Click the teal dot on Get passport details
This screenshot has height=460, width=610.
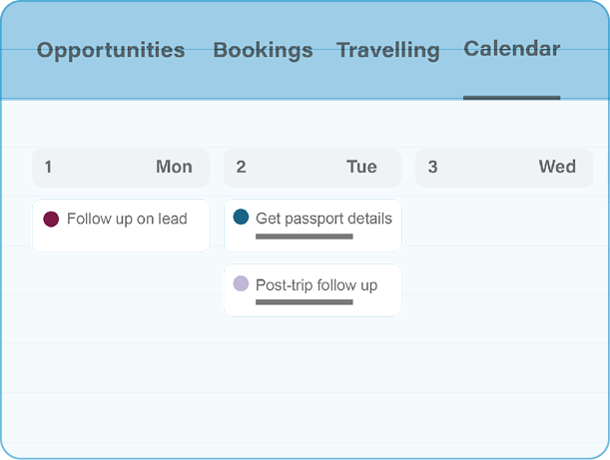[241, 217]
